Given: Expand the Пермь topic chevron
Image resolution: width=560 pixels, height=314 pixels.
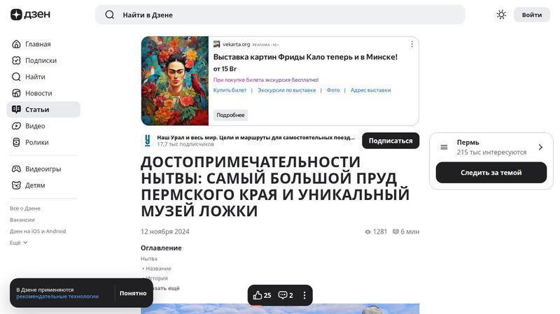Looking at the screenshot, I should pyautogui.click(x=540, y=147).
